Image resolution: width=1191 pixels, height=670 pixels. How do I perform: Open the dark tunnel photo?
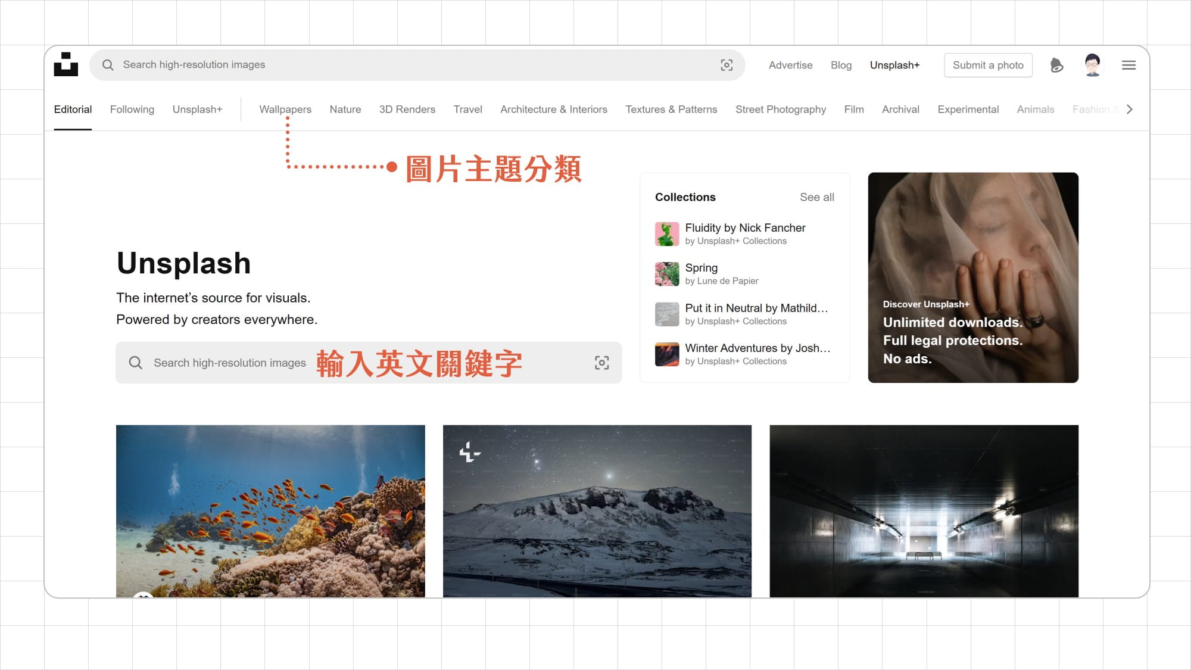tap(924, 511)
